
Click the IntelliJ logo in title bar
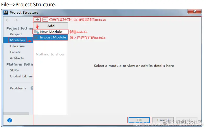[x=6, y=13]
